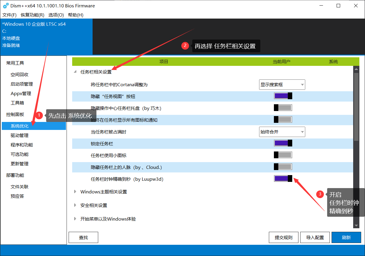
Task: Click the scrollbar down arrow in settings list
Action: tap(356, 226)
